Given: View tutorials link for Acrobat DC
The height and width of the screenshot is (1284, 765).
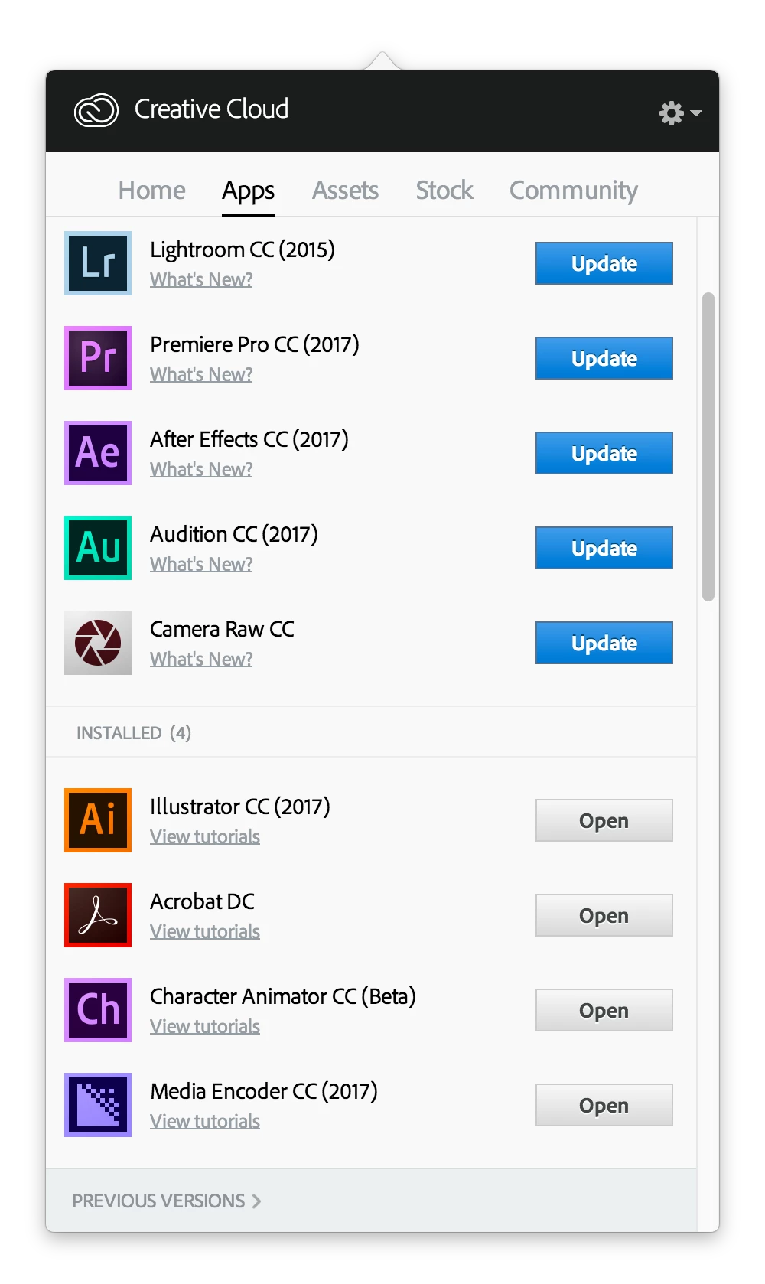Looking at the screenshot, I should coord(205,931).
